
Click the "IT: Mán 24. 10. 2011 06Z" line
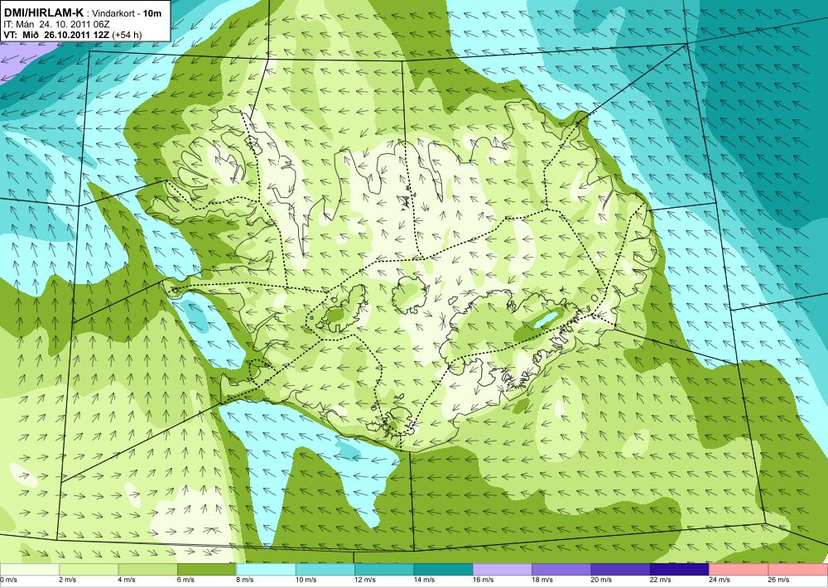(x=56, y=24)
